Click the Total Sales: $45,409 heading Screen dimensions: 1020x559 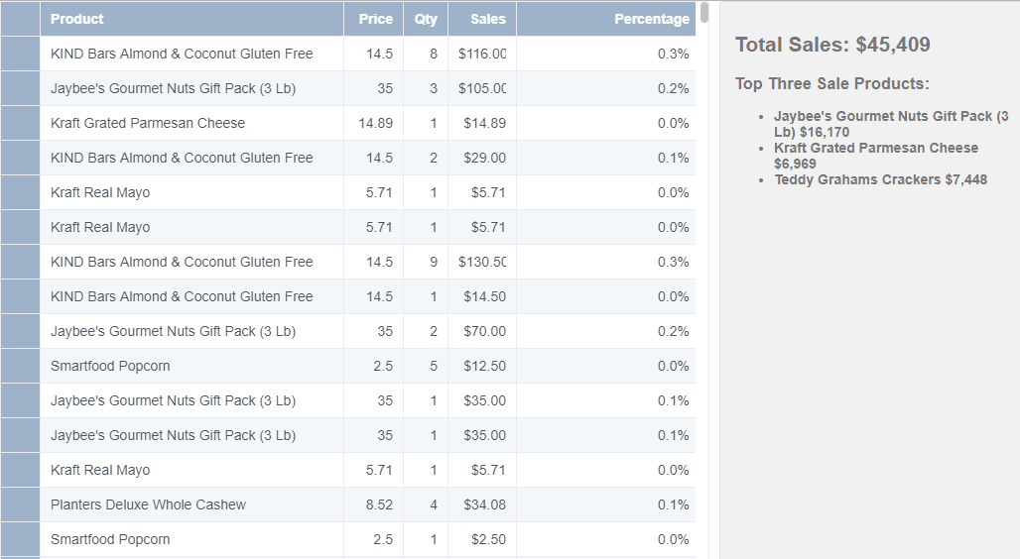[x=832, y=45]
